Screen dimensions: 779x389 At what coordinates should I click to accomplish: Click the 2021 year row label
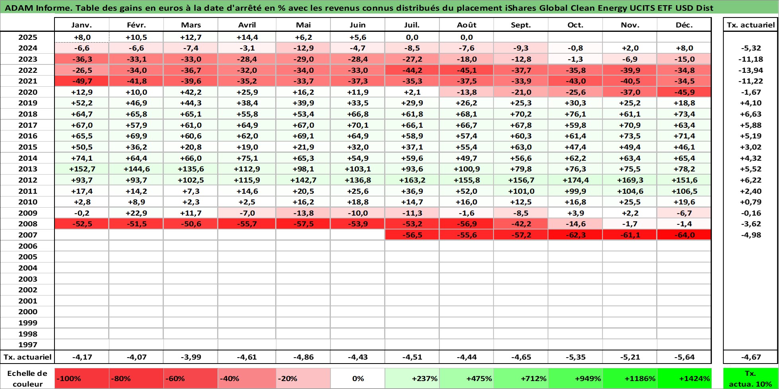click(x=27, y=81)
